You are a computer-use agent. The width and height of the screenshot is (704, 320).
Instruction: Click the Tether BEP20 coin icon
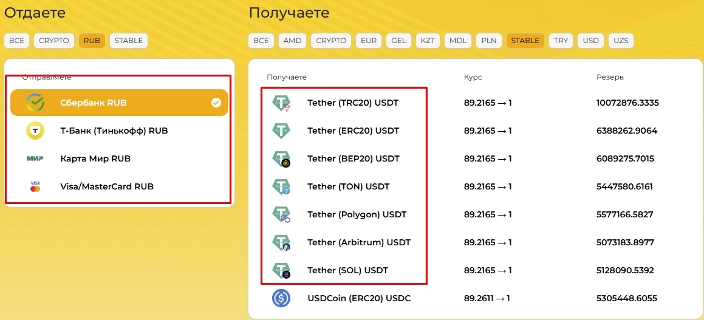(x=281, y=159)
